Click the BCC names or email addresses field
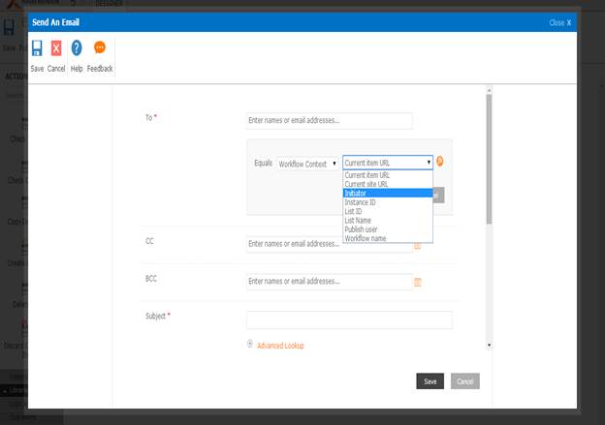 click(x=329, y=282)
